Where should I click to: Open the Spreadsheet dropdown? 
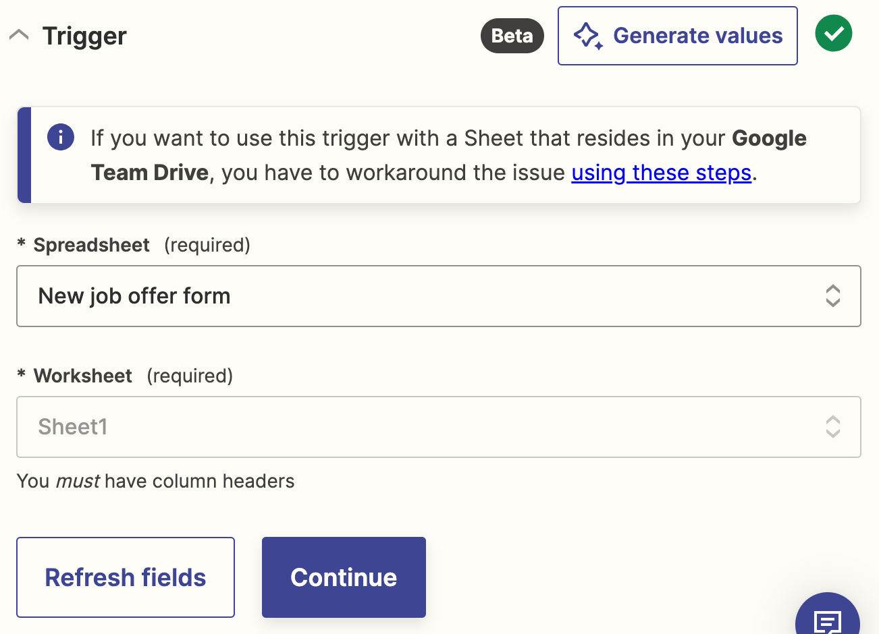pyautogui.click(x=438, y=296)
